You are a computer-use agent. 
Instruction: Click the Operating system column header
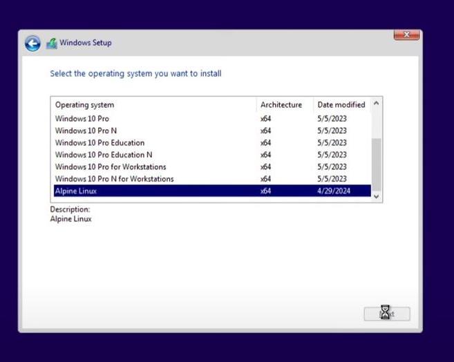pos(154,105)
